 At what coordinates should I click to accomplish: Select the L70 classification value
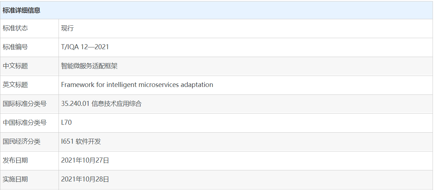pos(66,123)
